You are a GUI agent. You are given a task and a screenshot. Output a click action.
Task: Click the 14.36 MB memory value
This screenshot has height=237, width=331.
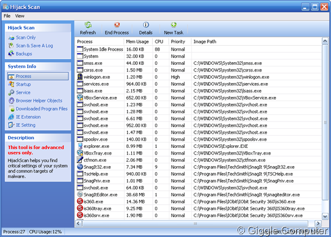[135, 202]
